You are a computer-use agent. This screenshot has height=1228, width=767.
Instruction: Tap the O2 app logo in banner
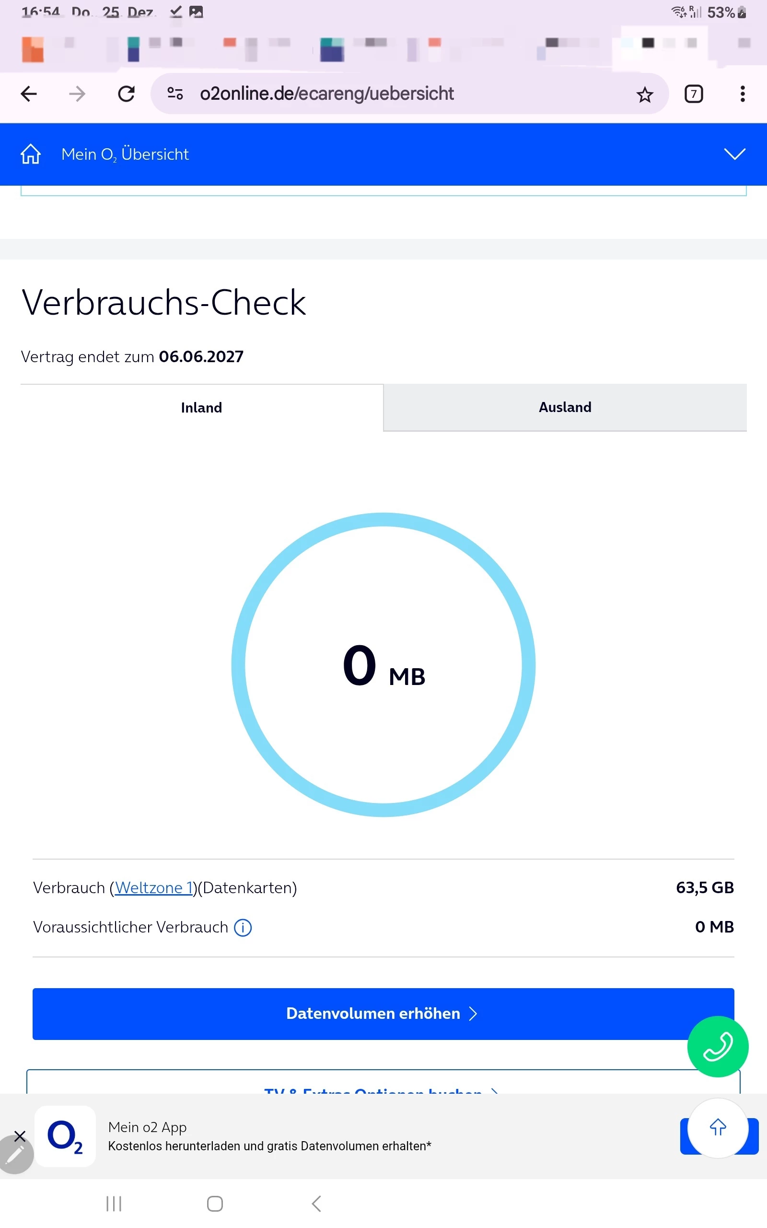pos(65,1137)
